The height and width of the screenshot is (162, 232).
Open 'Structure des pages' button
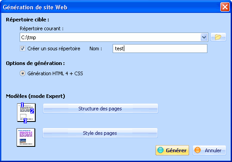[101, 109]
